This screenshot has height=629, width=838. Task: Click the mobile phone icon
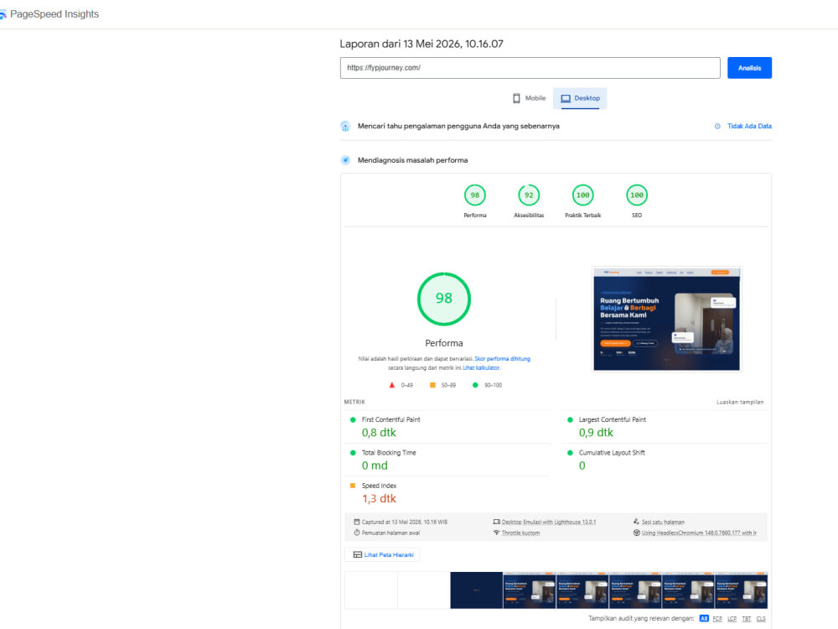[x=516, y=98]
